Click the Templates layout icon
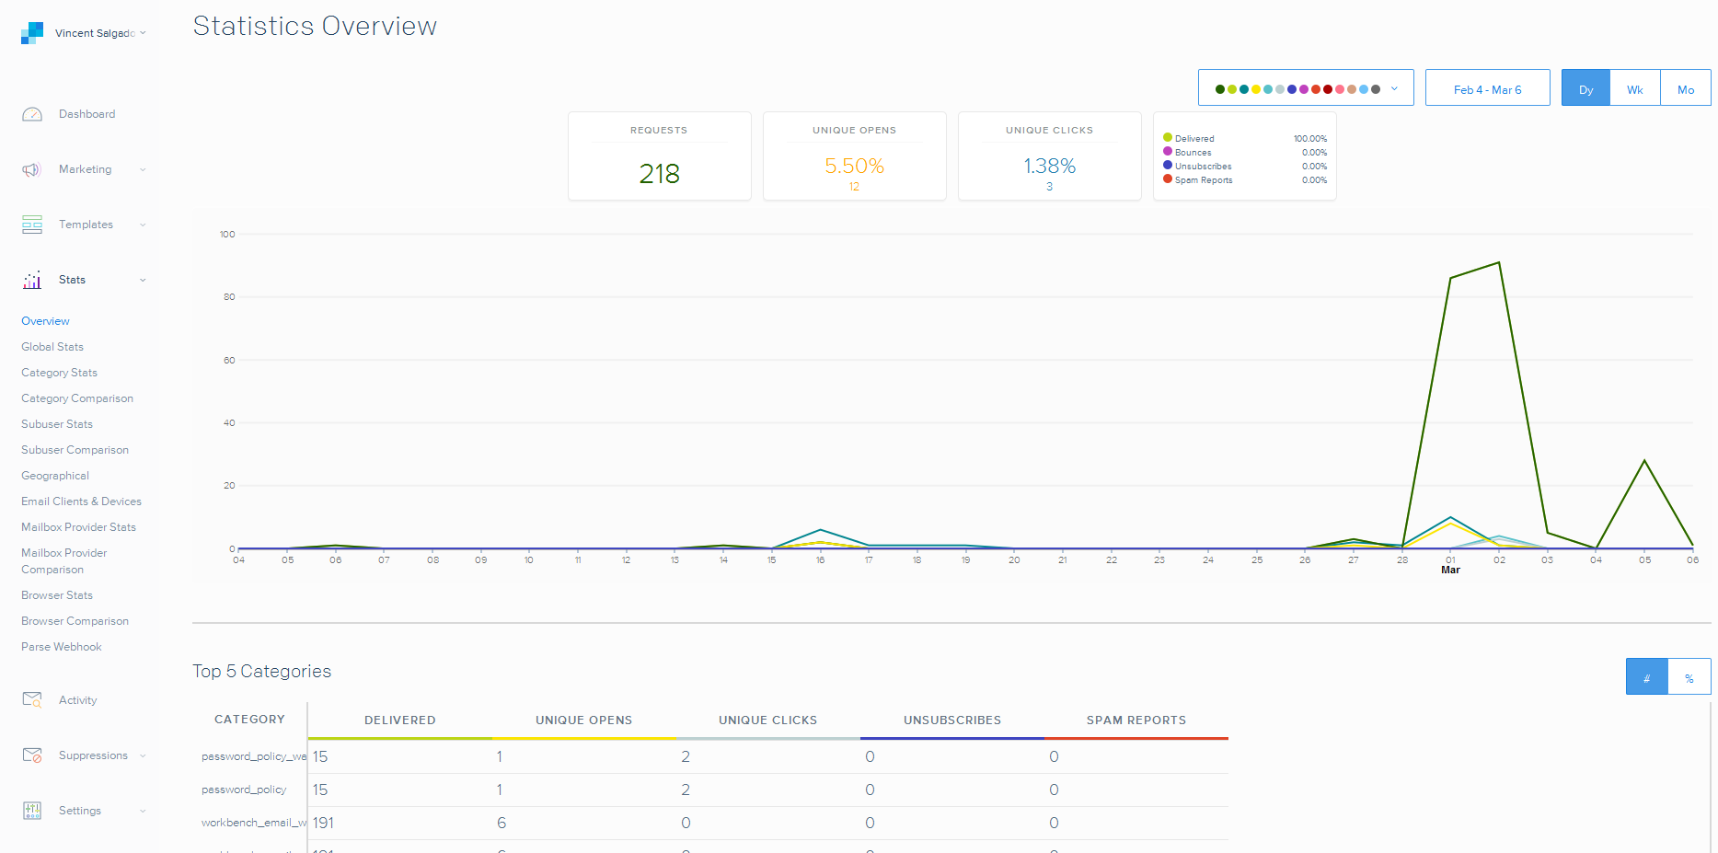1718x853 pixels. pos(32,225)
